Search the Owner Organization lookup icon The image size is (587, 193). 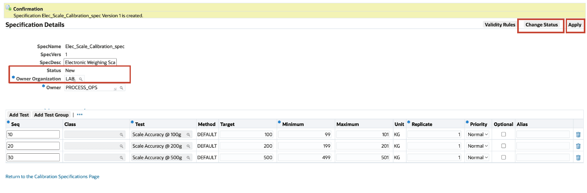(x=80, y=79)
